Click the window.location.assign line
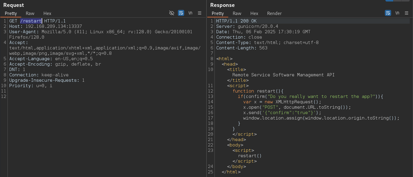This screenshot has height=177, width=413. [321, 118]
